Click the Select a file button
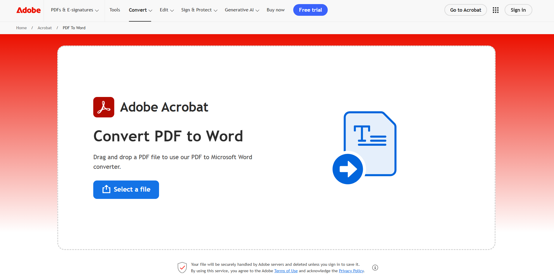Image resolution: width=554 pixels, height=276 pixels. pyautogui.click(x=126, y=190)
